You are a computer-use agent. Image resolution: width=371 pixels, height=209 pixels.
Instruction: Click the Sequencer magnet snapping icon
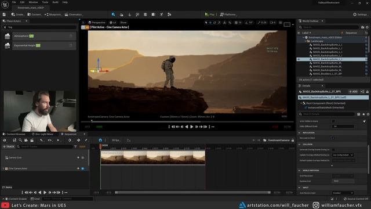(x=100, y=140)
